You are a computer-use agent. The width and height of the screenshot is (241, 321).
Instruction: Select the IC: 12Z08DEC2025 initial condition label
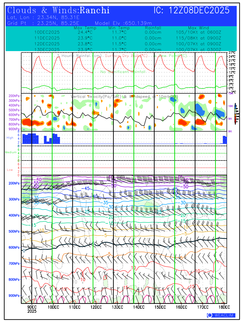point(191,10)
